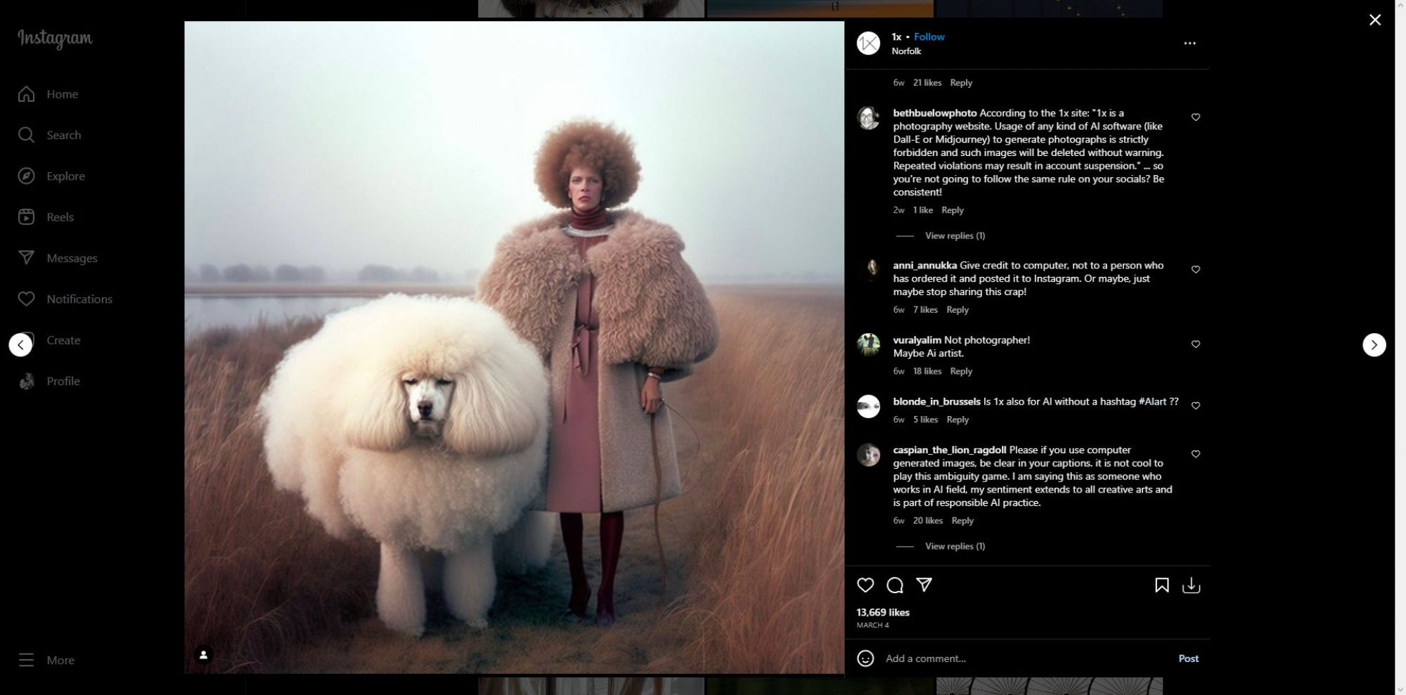The height and width of the screenshot is (695, 1406).
Task: Reply to blonde_in_brussels's comment
Action: [957, 420]
